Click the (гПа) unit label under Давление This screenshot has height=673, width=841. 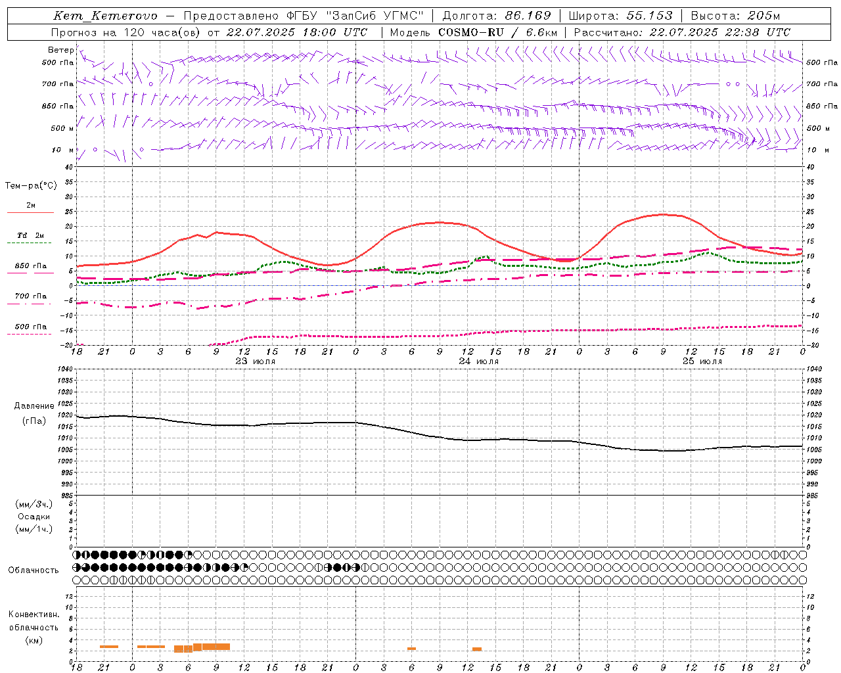point(34,421)
